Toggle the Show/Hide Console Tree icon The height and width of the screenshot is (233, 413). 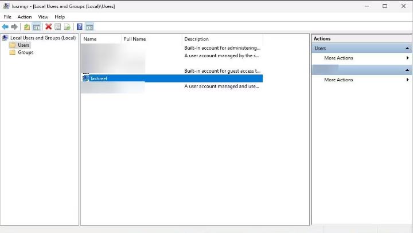[36, 27]
